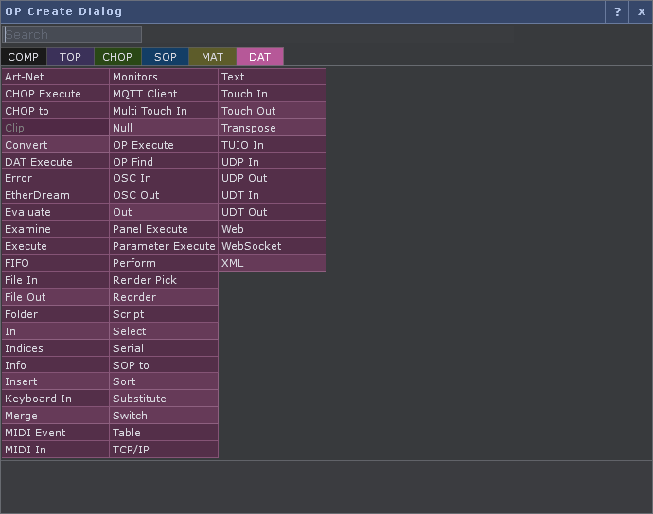Switch to the TOP tab
This screenshot has width=653, height=514.
click(x=71, y=57)
